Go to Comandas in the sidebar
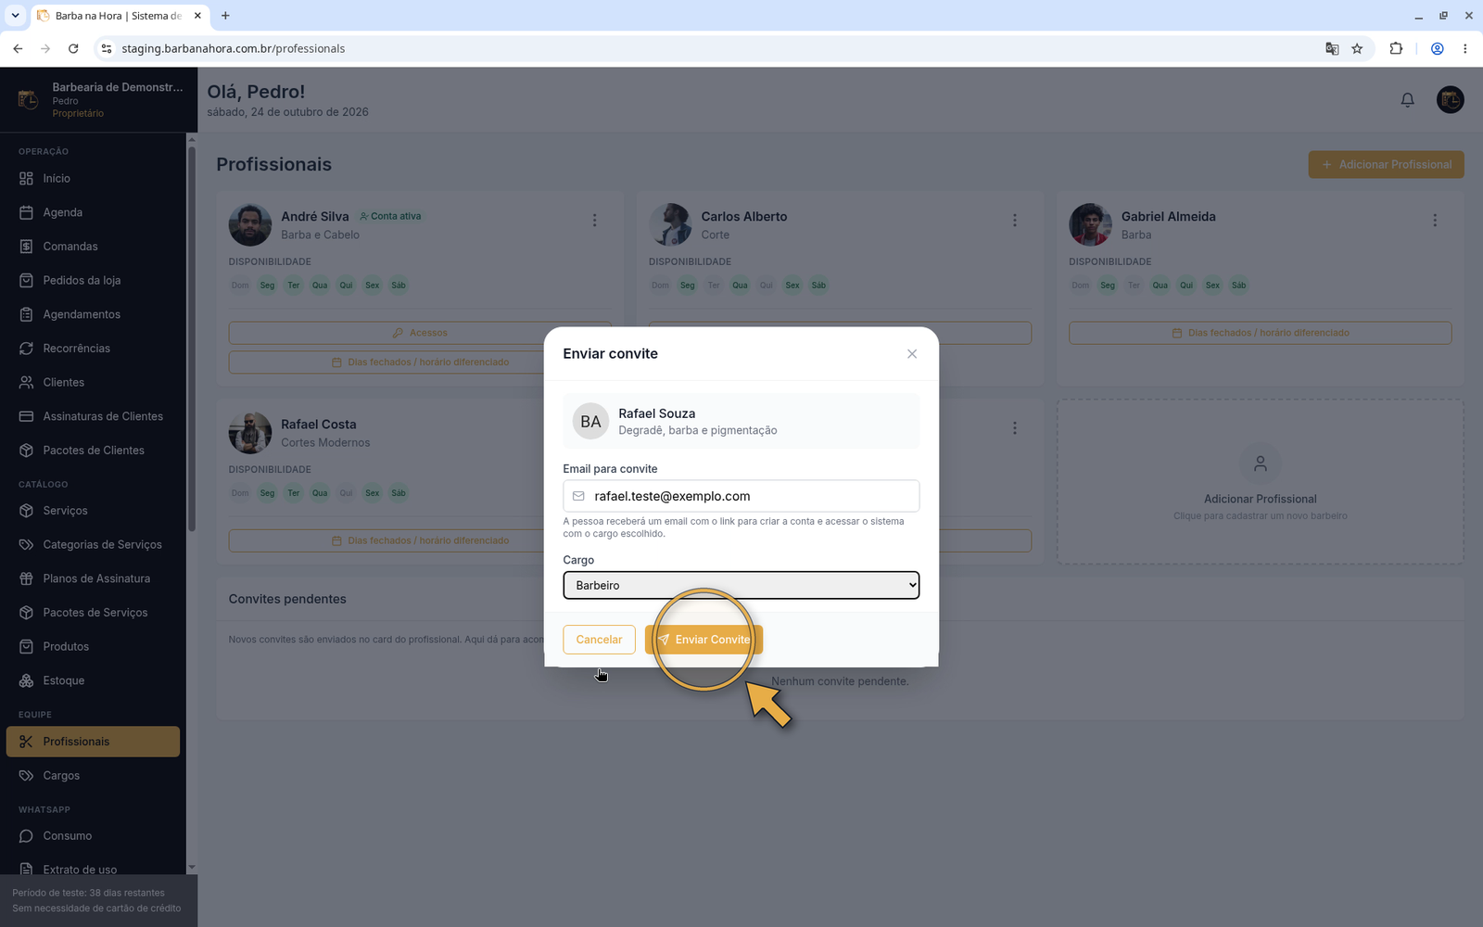Screen dimensions: 1483x927 click(93, 247)
